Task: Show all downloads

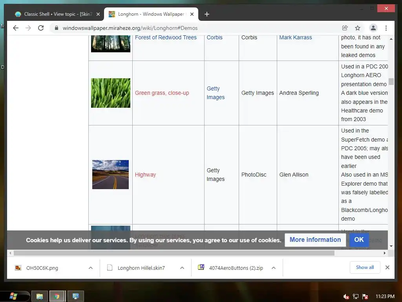Action: tap(365, 267)
